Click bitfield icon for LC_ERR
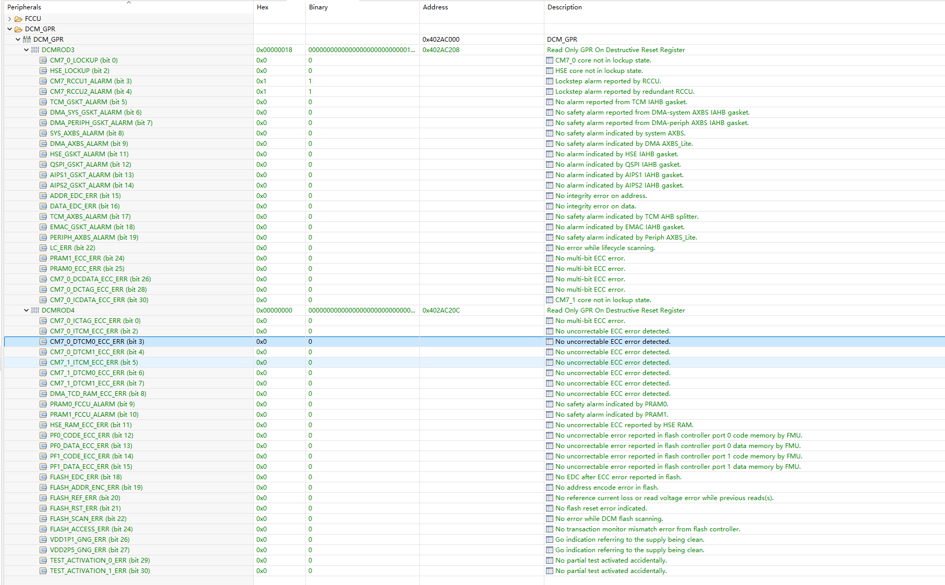 coord(44,248)
